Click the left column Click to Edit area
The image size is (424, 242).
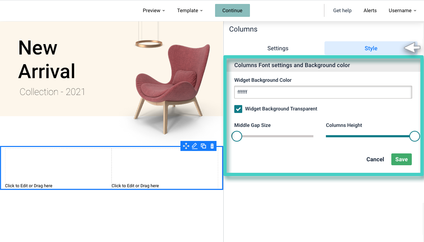click(x=58, y=168)
